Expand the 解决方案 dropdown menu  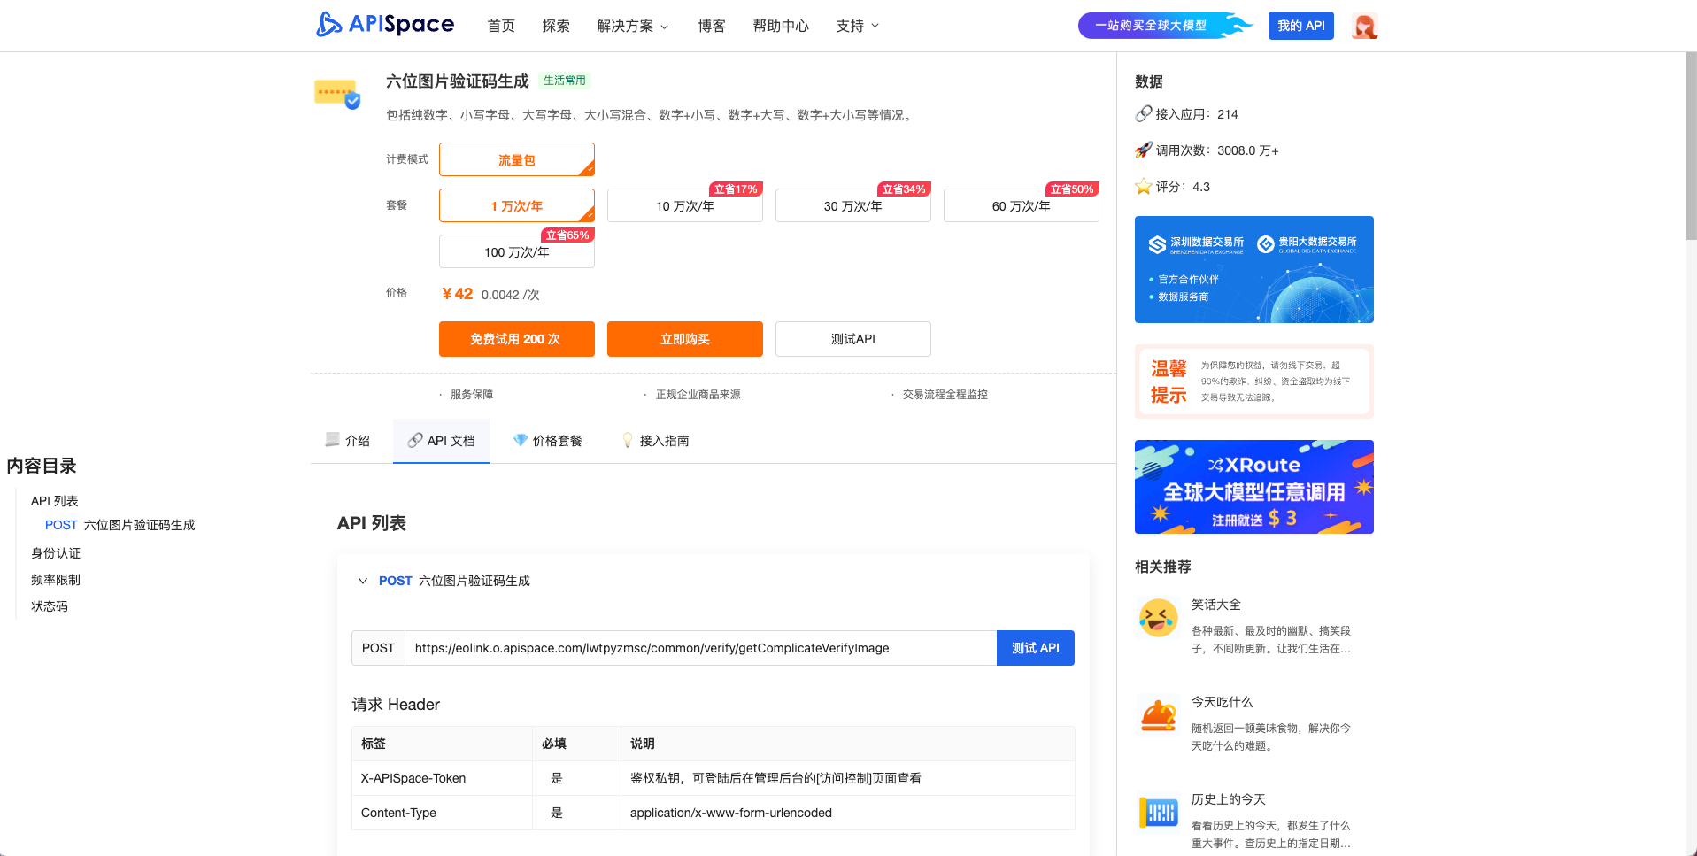632,27
